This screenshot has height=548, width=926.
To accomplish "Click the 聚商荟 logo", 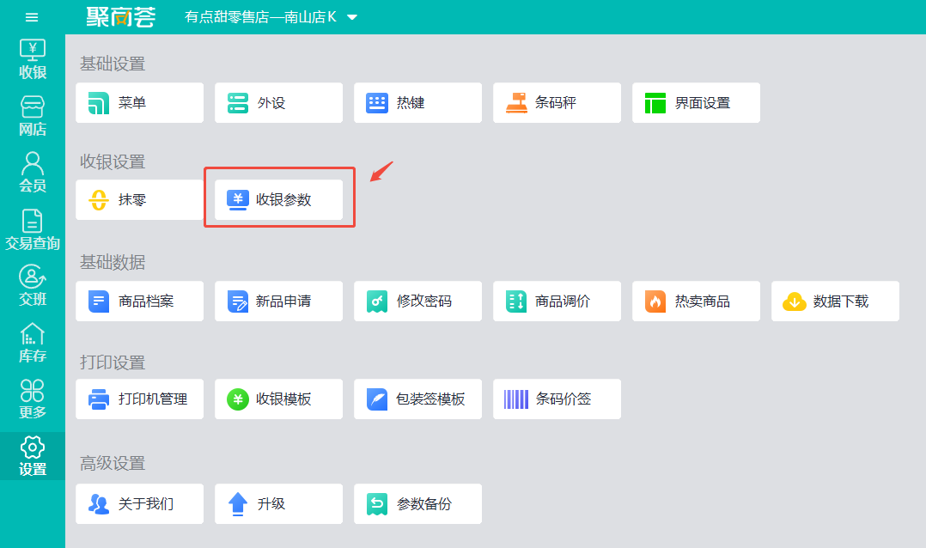I will 121,16.
